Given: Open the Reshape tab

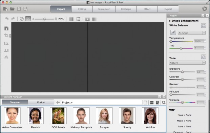Looking at the screenshot, I should [126, 9].
